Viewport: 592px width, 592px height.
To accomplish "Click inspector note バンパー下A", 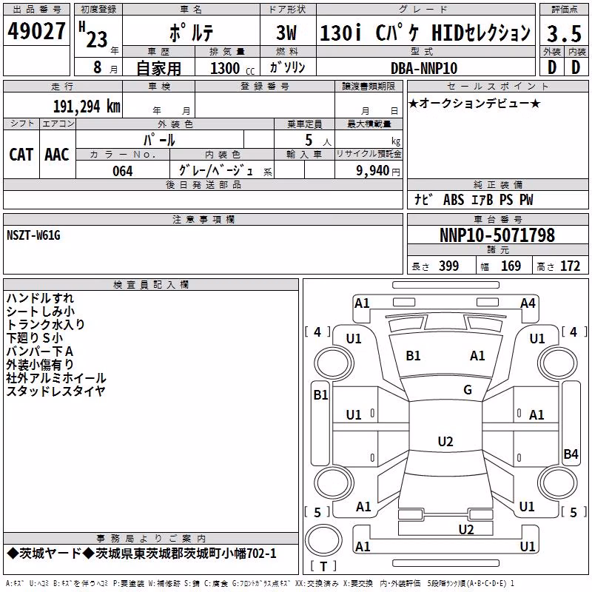I will [40, 351].
